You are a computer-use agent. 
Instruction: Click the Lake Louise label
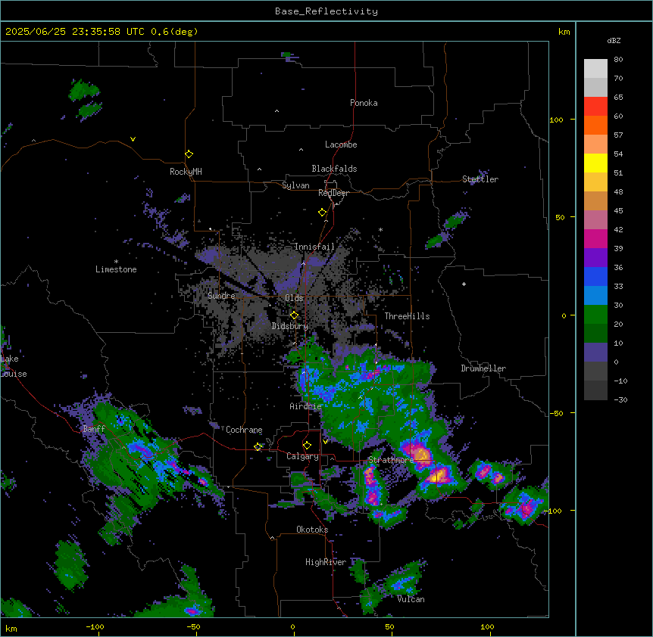(x=14, y=366)
